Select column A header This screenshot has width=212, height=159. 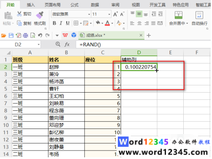pos(30,52)
